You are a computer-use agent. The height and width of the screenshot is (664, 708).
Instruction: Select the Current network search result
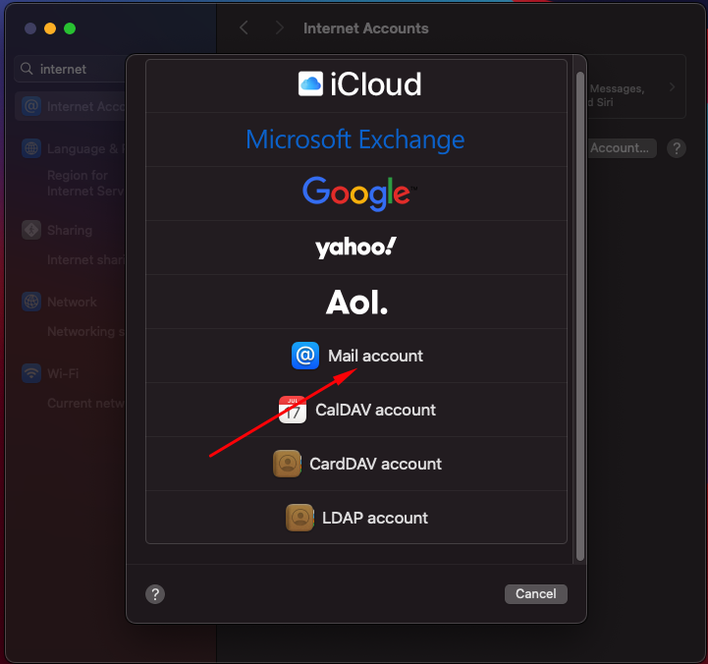[85, 403]
